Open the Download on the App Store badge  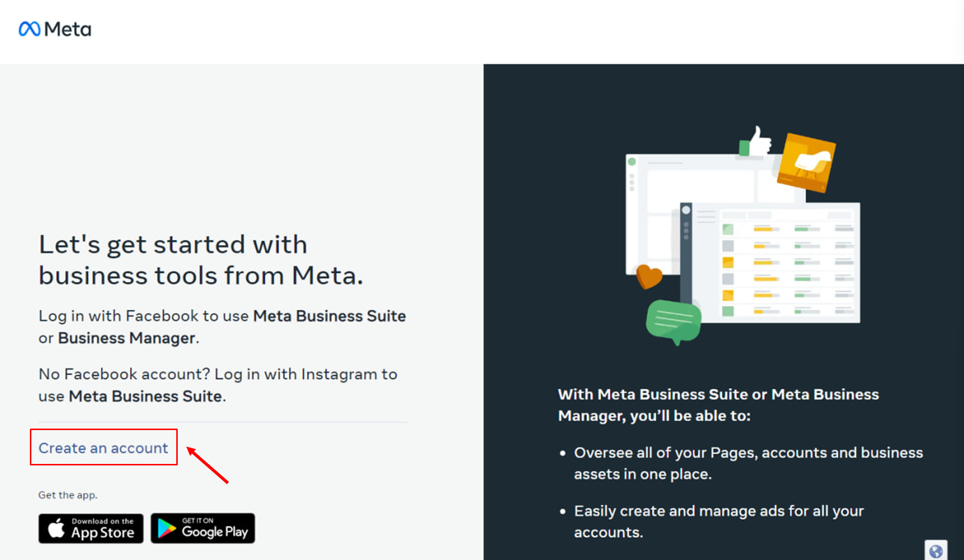91,528
